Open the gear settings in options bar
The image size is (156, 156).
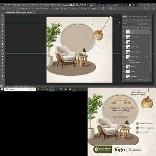[x=111, y=8]
